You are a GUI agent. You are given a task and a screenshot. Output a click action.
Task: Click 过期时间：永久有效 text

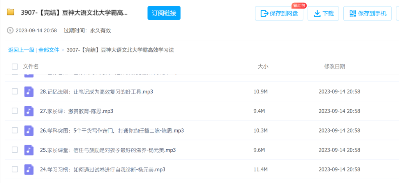click(87, 31)
